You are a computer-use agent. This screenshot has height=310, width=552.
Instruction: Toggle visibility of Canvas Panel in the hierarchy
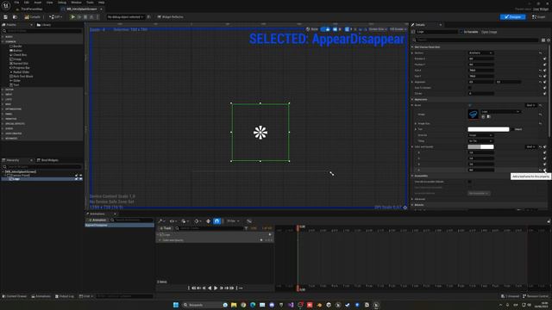pyautogui.click(x=80, y=175)
